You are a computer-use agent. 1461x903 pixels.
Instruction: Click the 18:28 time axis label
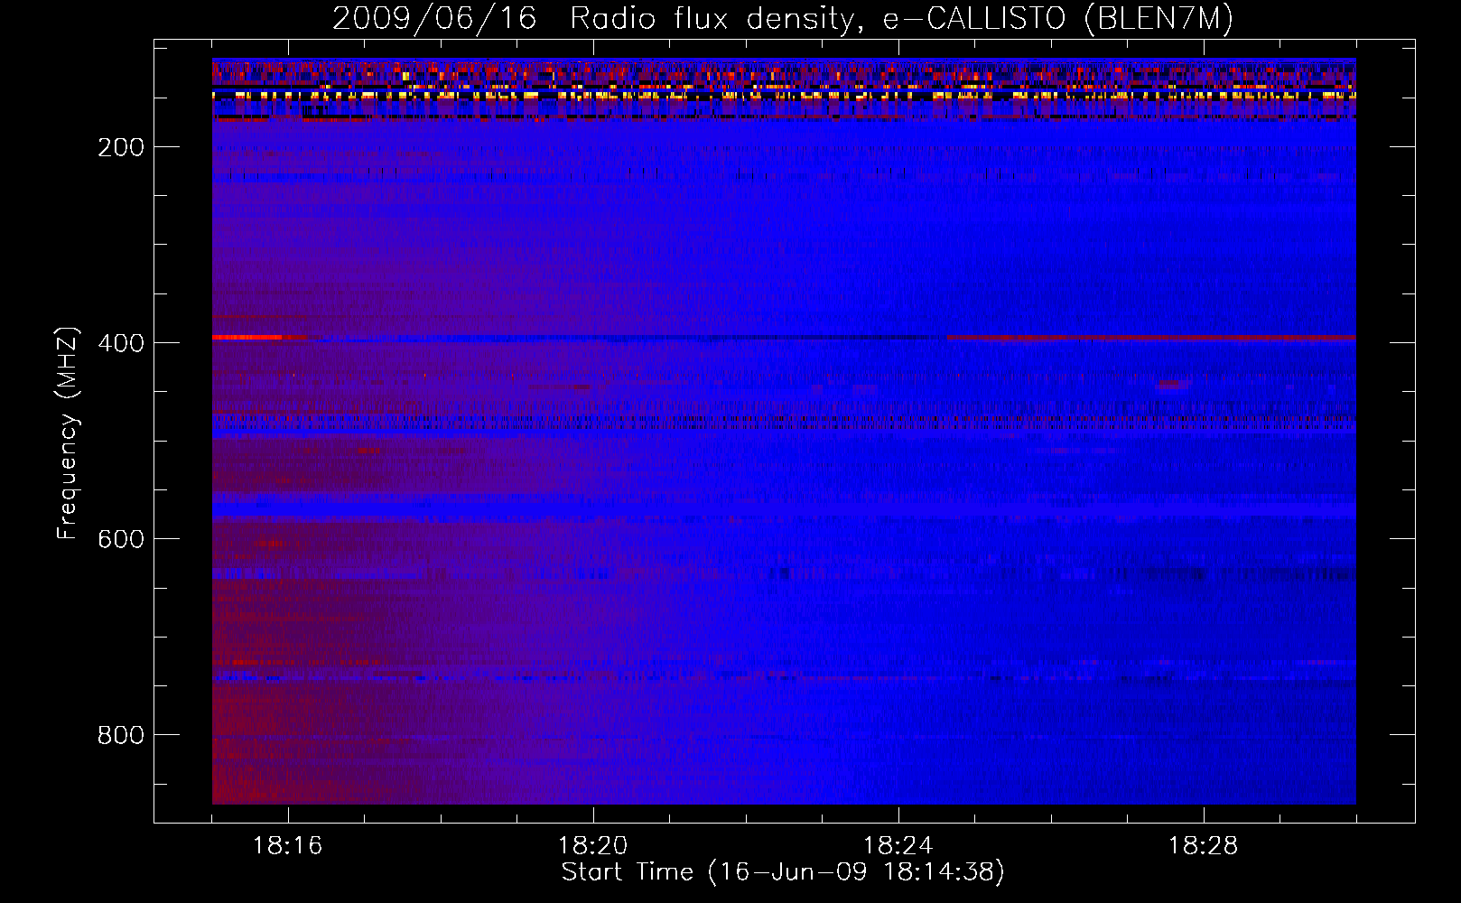pos(1204,846)
